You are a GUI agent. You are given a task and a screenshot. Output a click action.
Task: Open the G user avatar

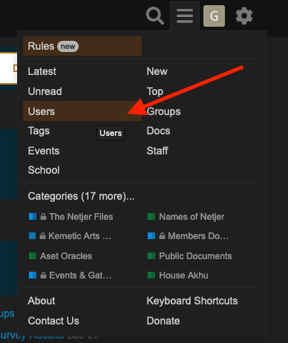[214, 16]
